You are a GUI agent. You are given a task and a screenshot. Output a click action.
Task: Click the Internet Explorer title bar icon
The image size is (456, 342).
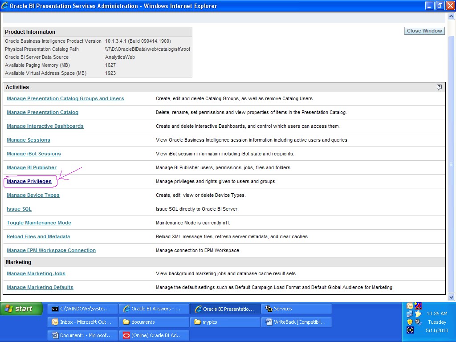tap(4, 5)
